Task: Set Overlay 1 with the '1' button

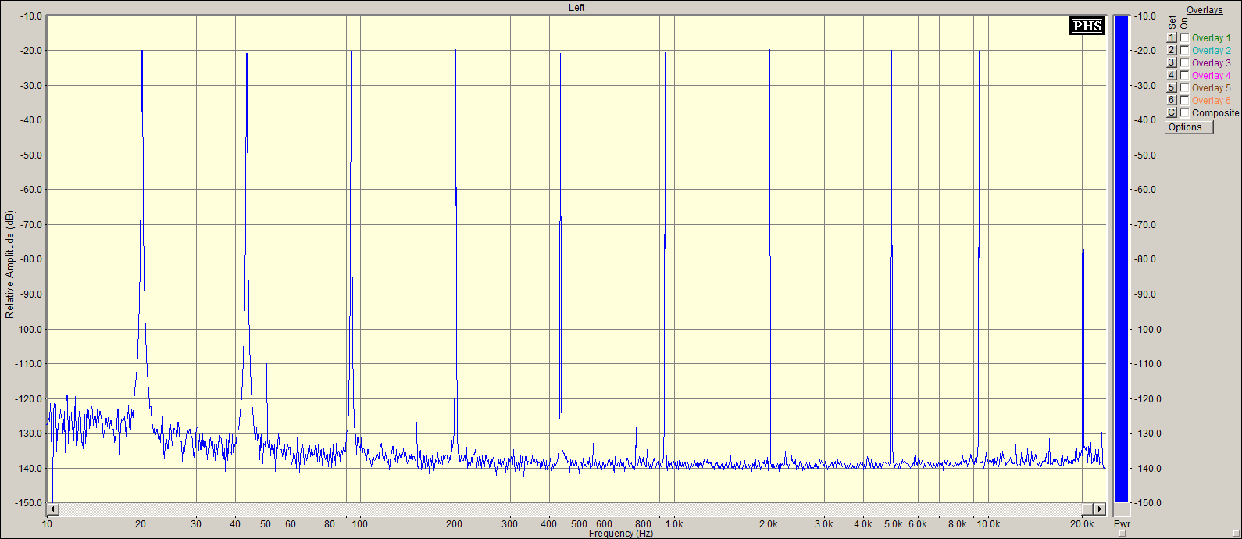Action: (x=1171, y=37)
